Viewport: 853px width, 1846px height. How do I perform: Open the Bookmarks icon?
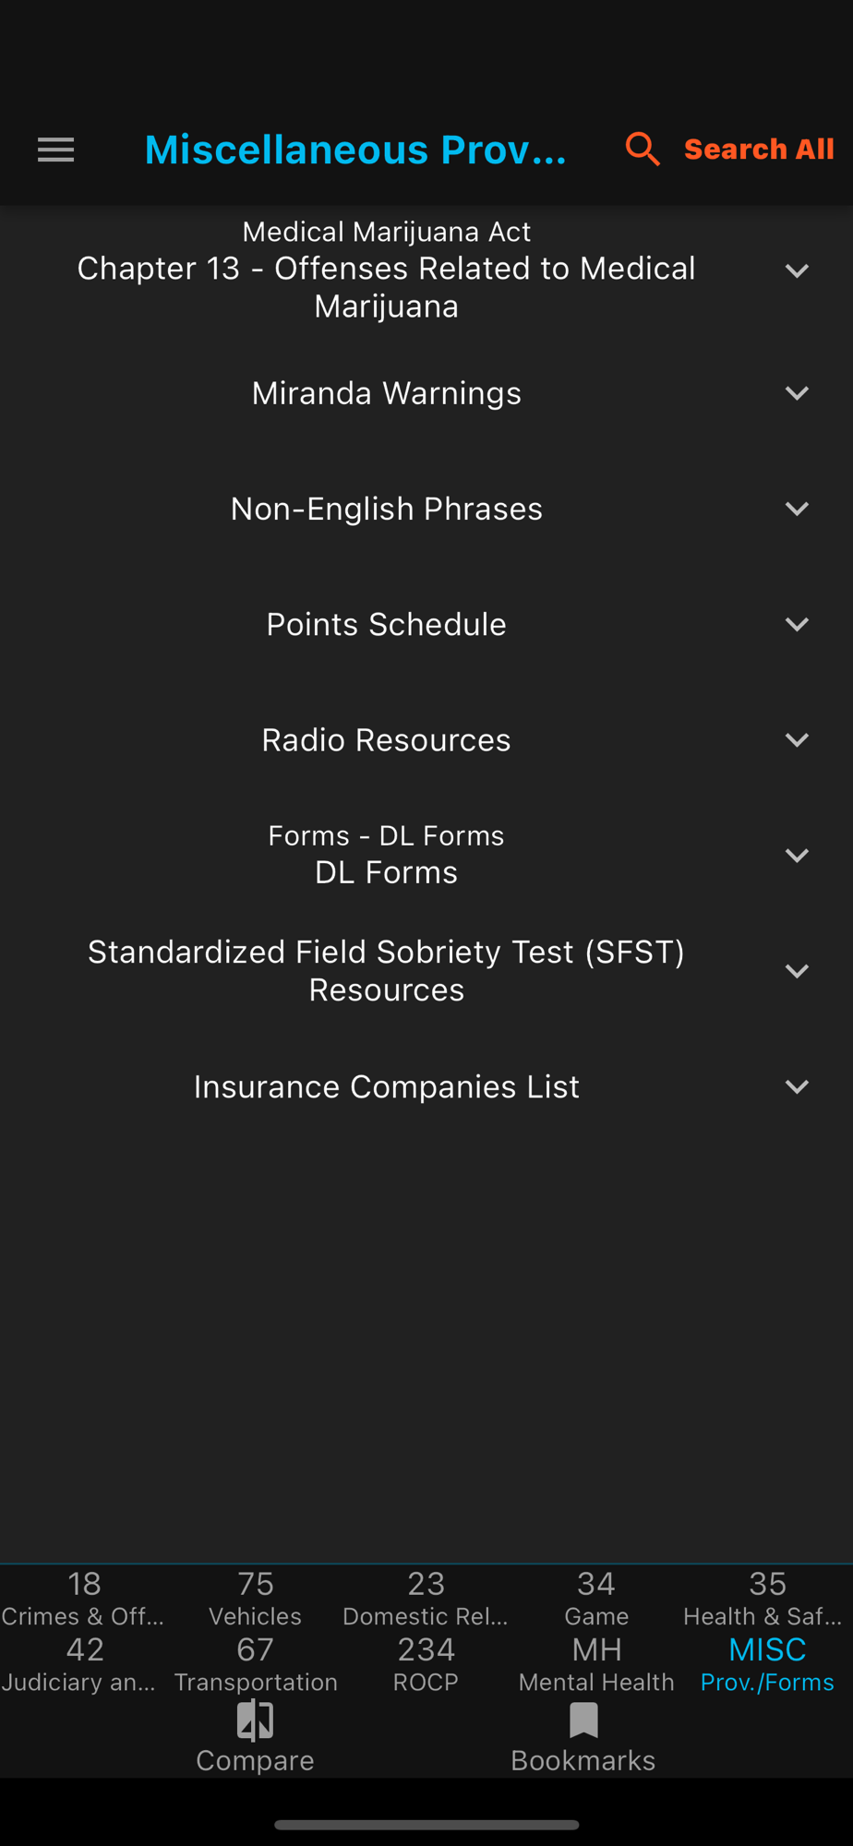(x=583, y=1720)
